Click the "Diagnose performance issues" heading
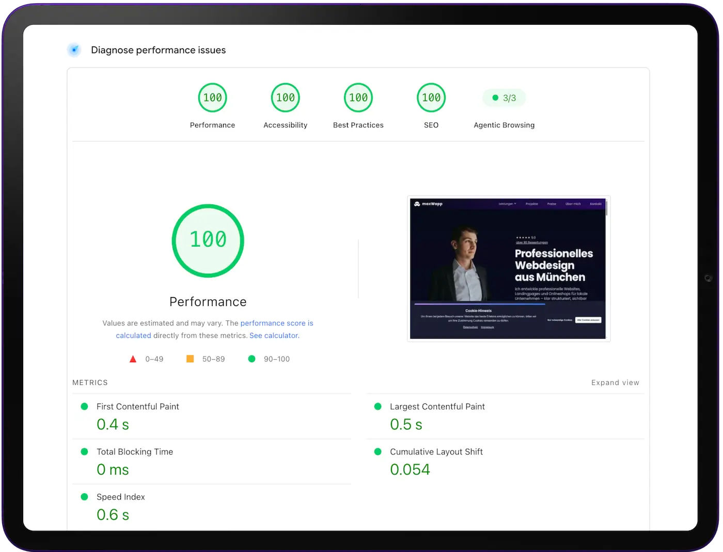The height and width of the screenshot is (552, 723). coord(159,50)
